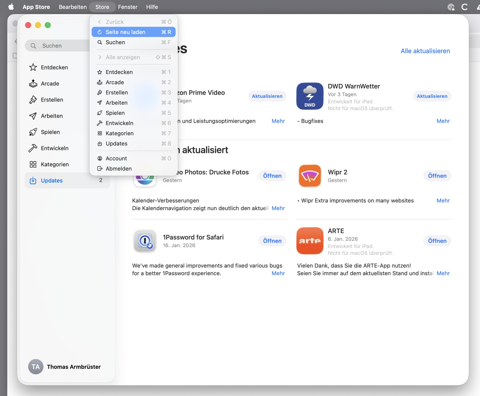Open Spielen via the game controller icon

[33, 132]
